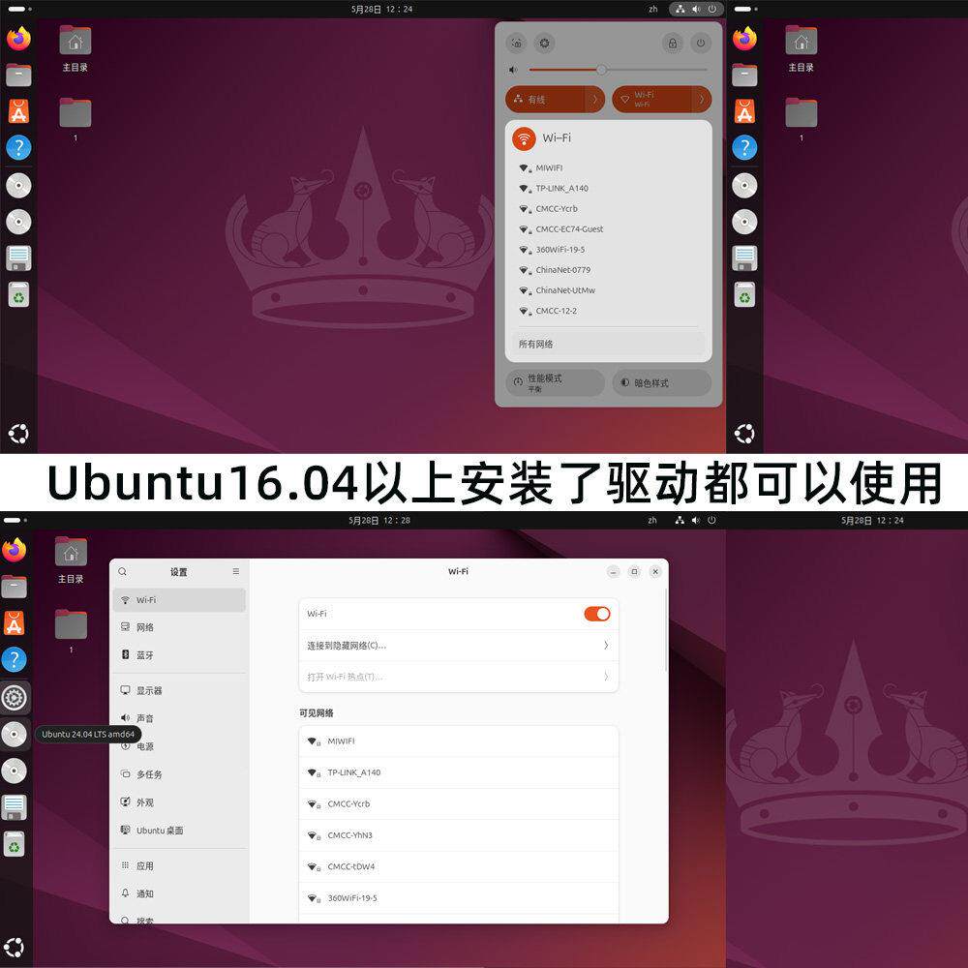Viewport: 968px width, 968px height.
Task: Collapse the Wi-Fi list using its toggle arrow
Action: tap(702, 100)
